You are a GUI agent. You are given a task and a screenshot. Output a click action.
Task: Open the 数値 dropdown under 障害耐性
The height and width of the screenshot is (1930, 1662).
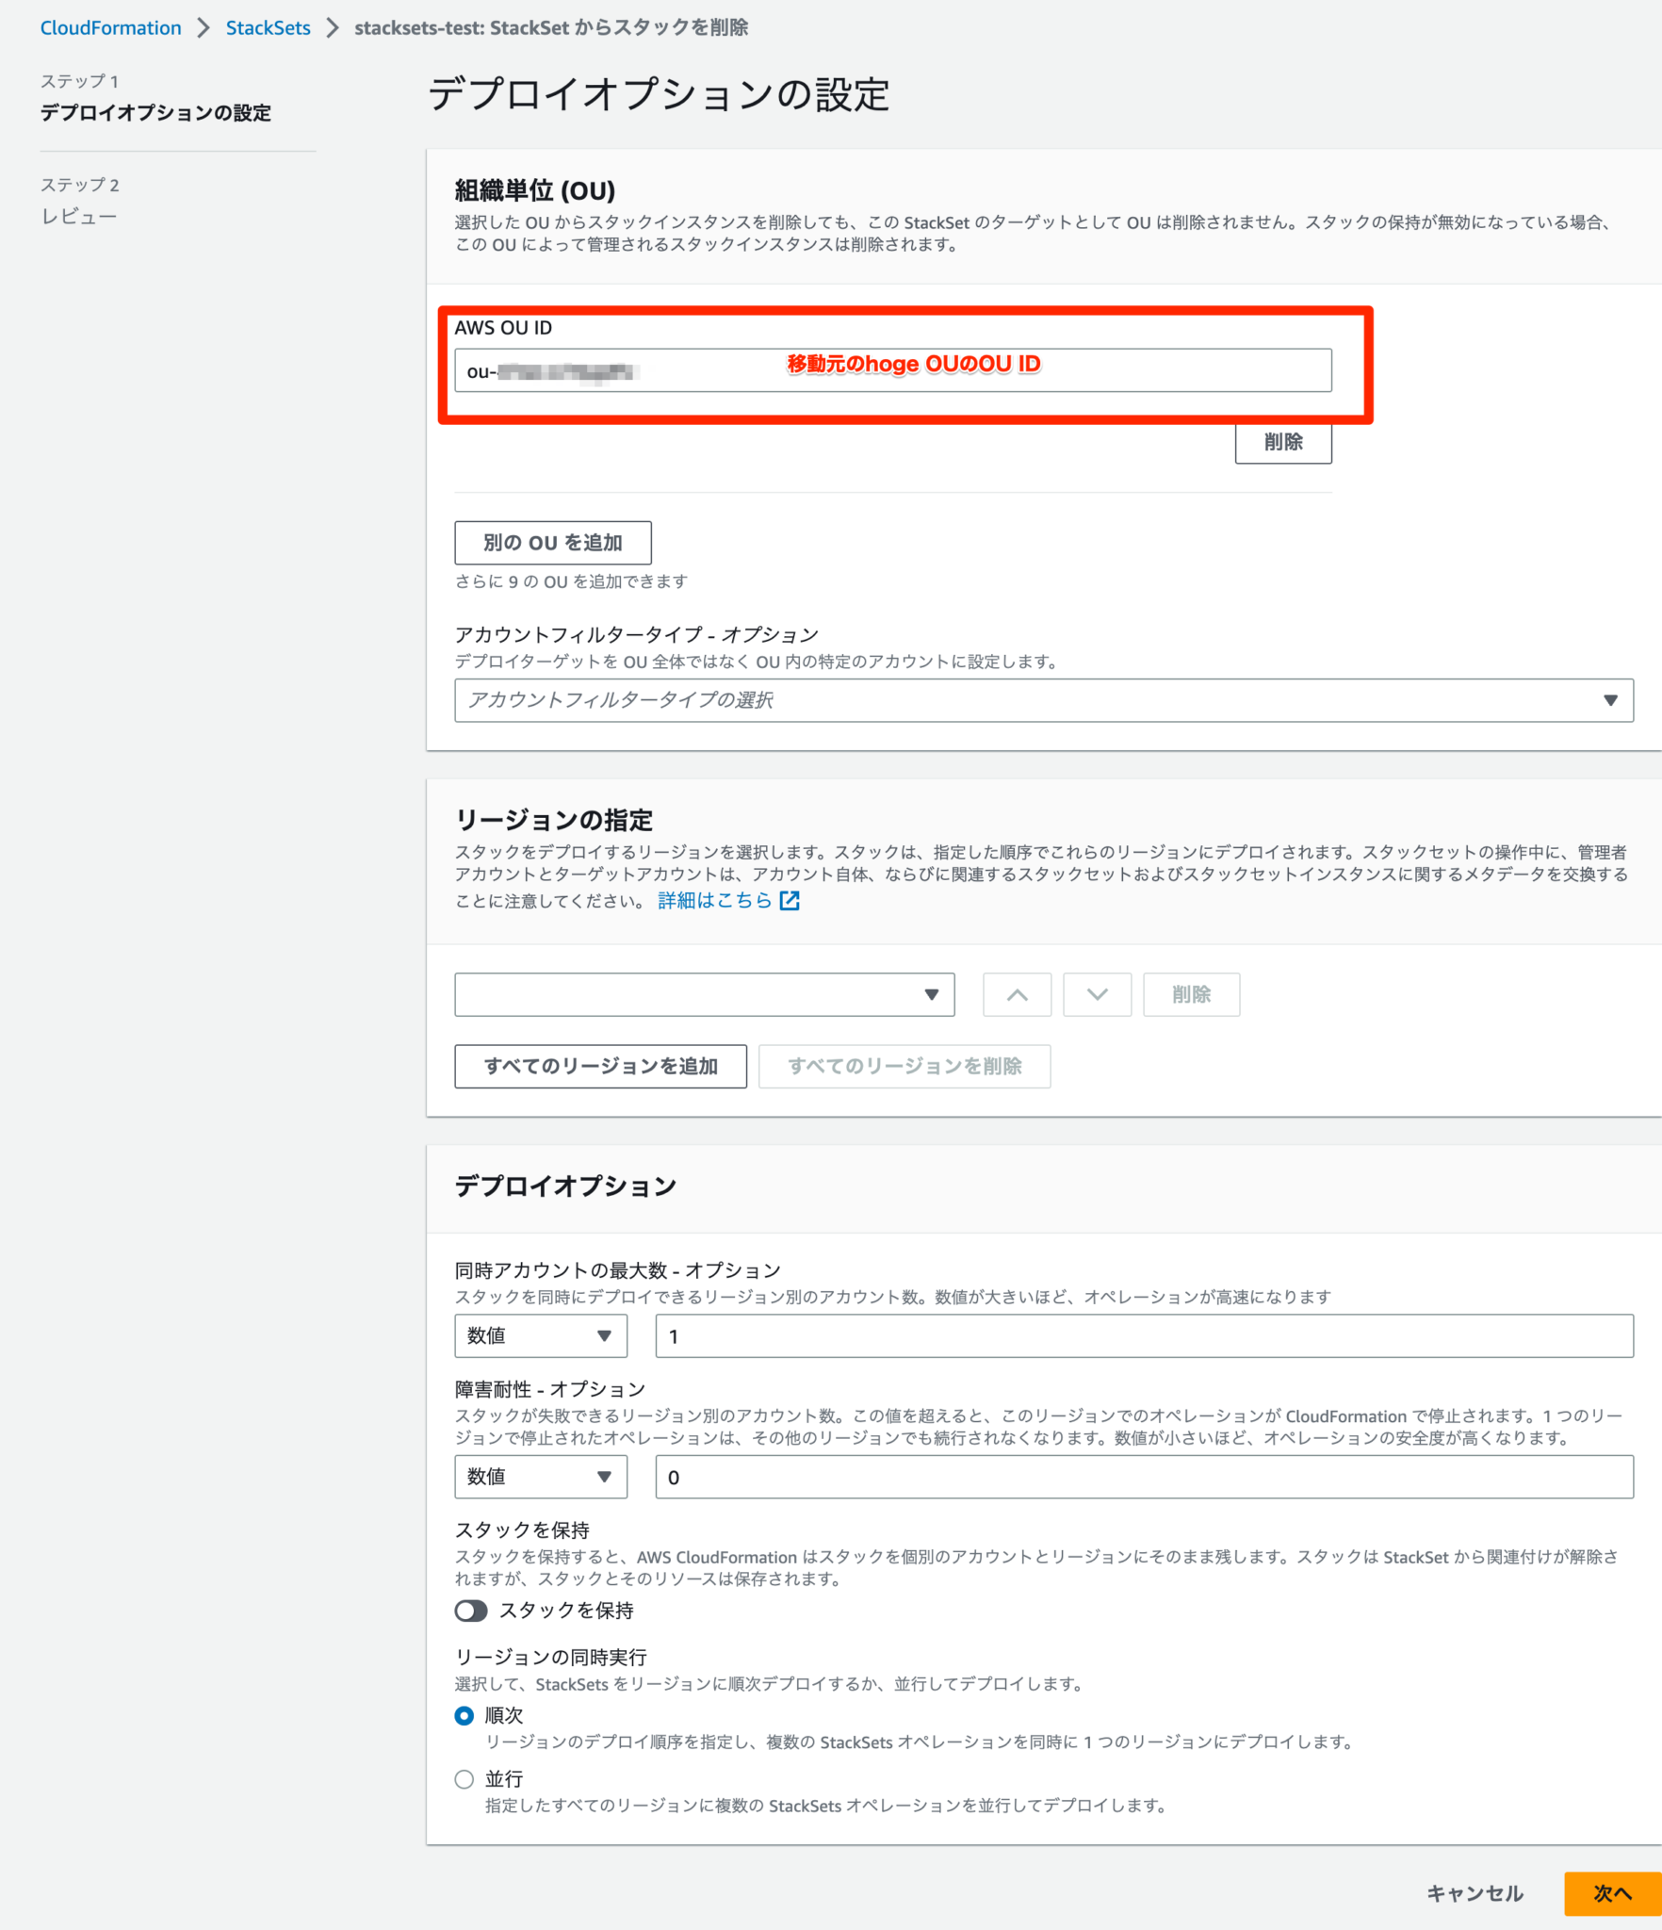540,1477
